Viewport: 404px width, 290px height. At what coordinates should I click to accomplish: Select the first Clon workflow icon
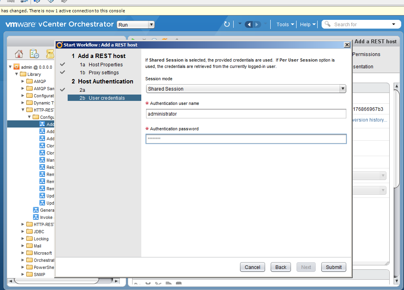click(42, 145)
